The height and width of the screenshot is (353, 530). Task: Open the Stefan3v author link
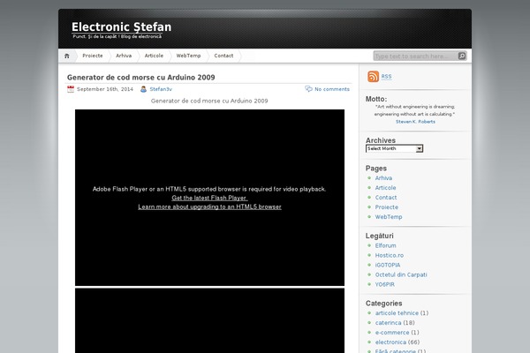(161, 89)
